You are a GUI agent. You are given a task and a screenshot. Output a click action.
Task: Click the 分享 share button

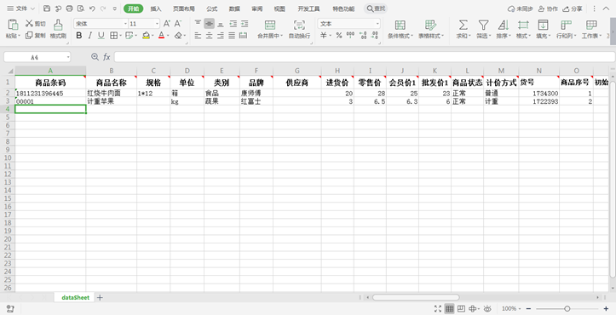pos(573,9)
